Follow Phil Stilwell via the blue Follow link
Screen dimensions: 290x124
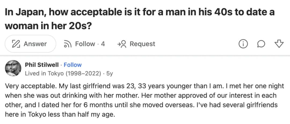coord(73,65)
